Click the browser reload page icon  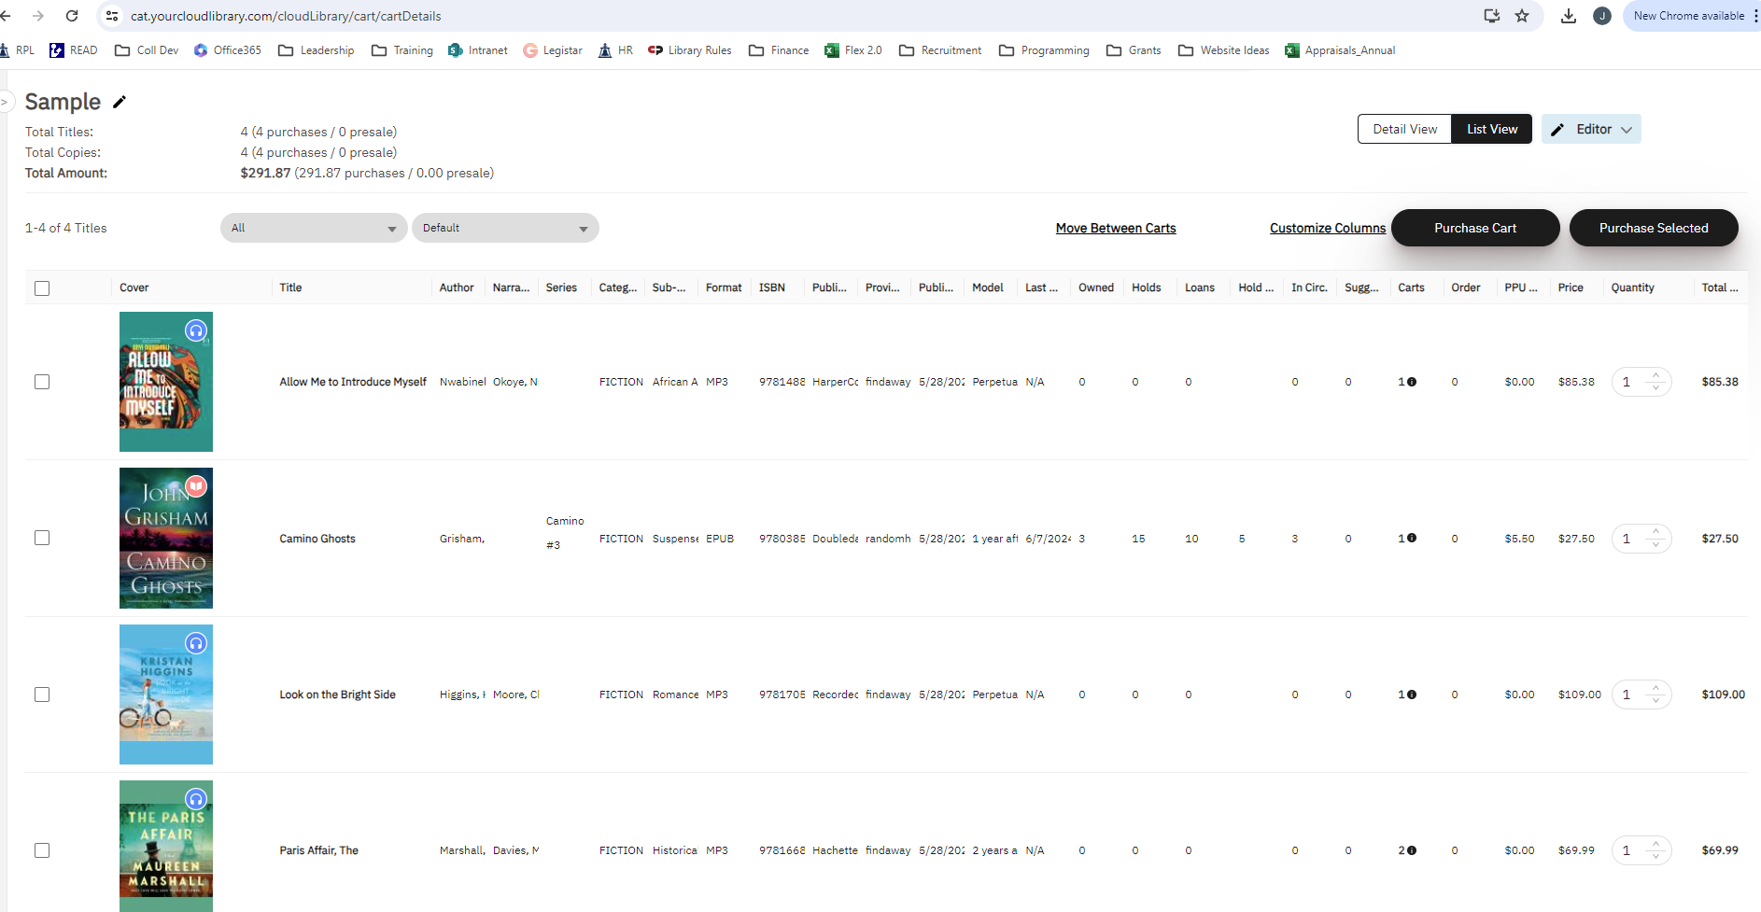click(72, 16)
